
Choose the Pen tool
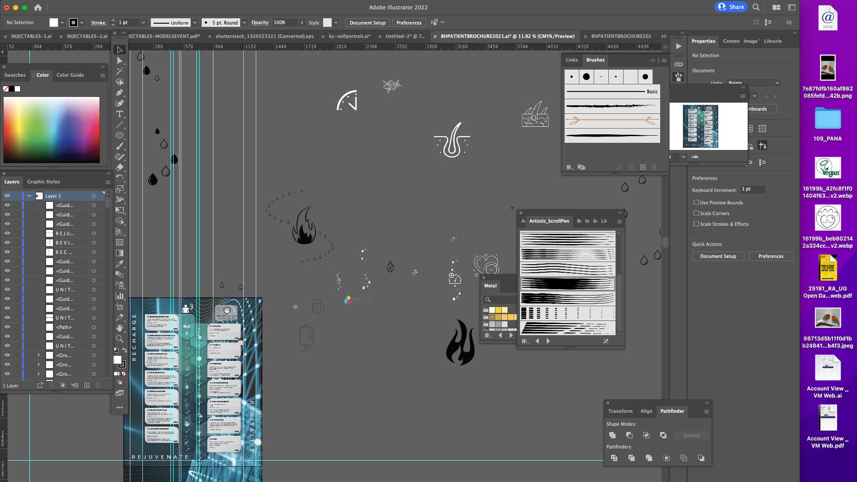120,93
